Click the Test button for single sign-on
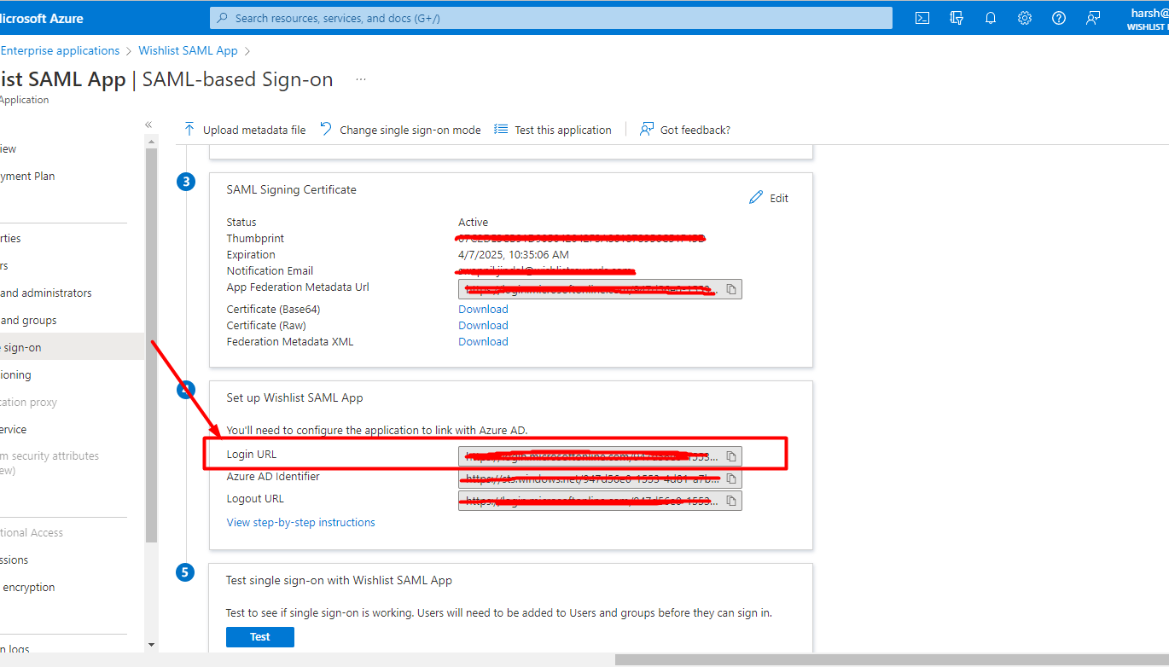1169x667 pixels. tap(260, 637)
